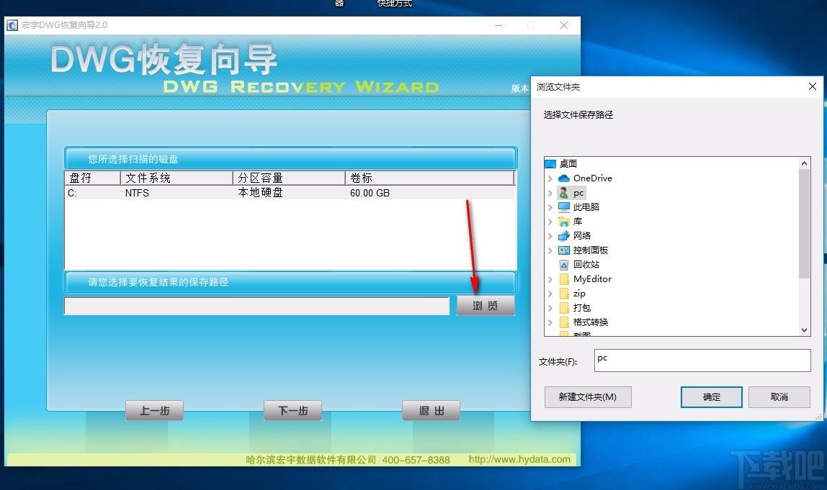Screen dimensions: 827x490
Task: Click 回收站 label in the tree
Action: coord(586,265)
